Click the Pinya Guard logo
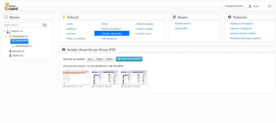Image resolution: width=276 pixels, height=123 pixels. [x=11, y=6]
